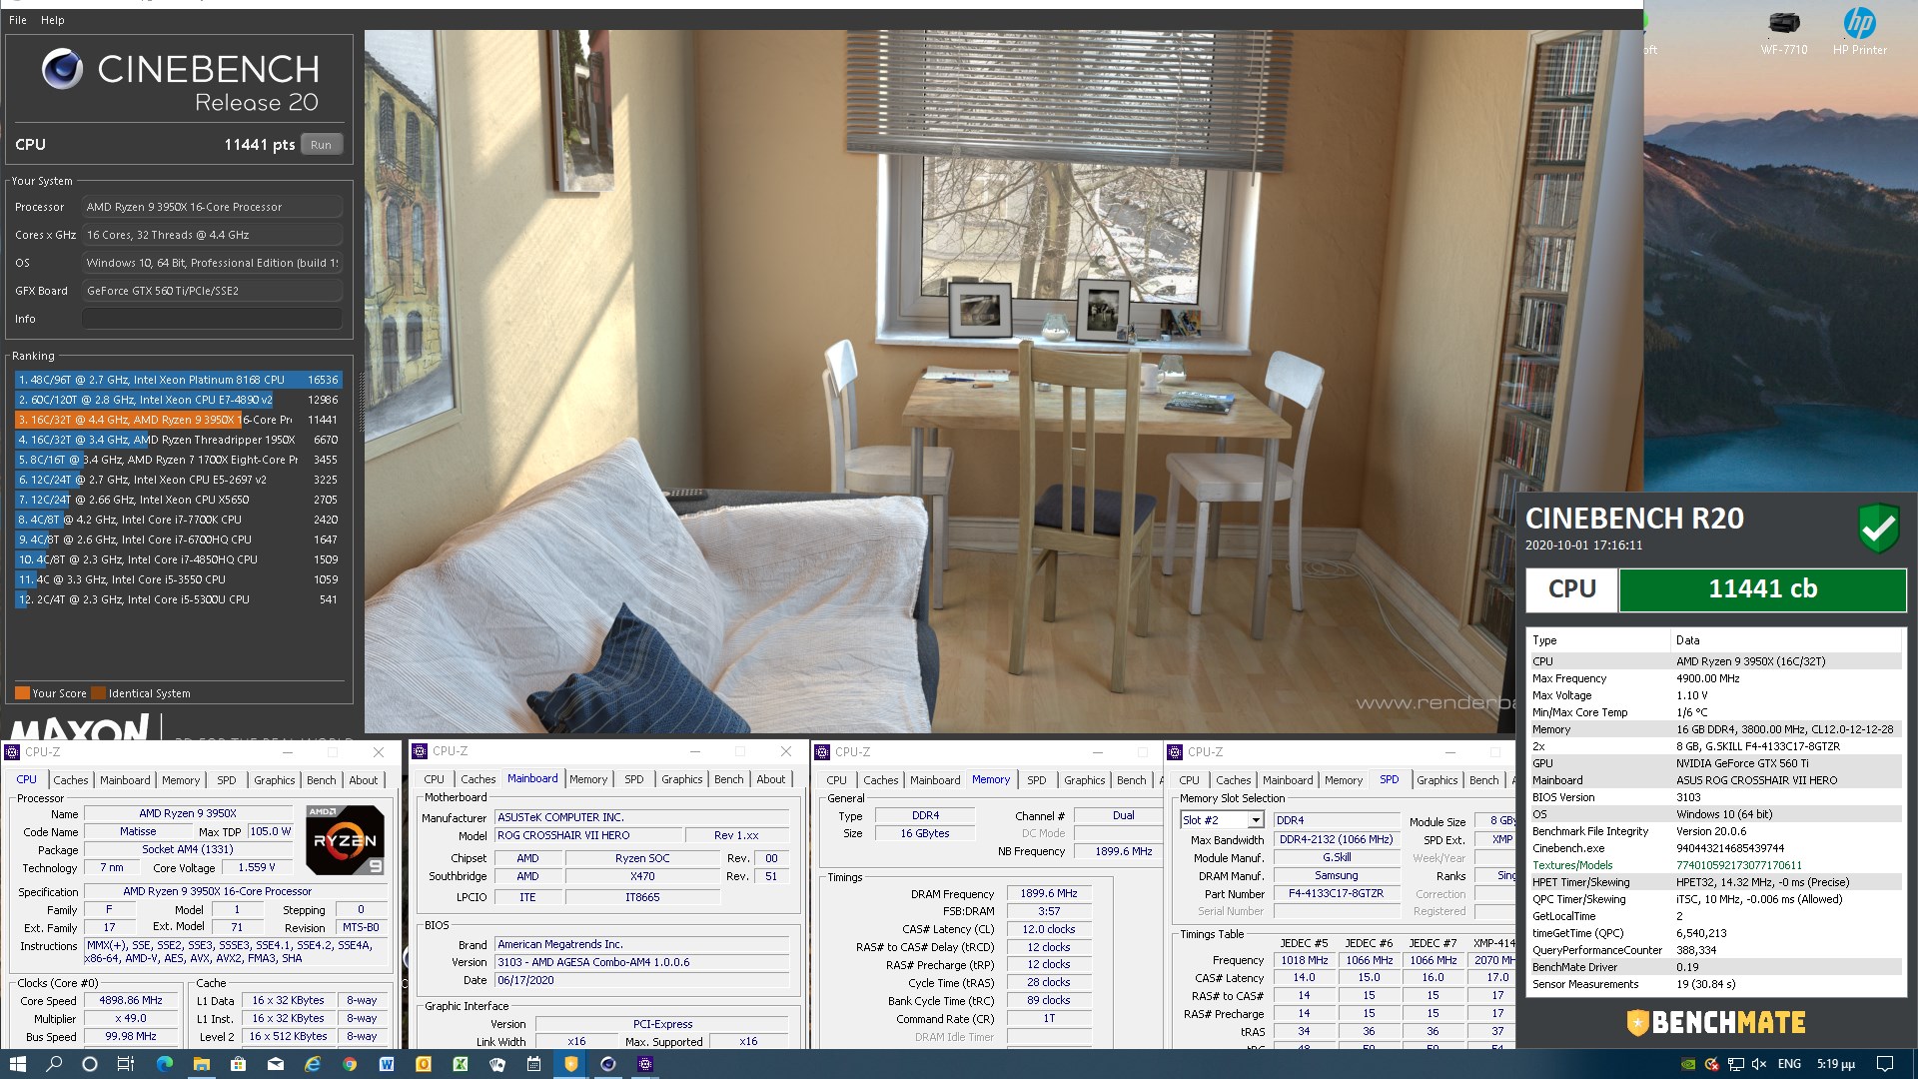Open About tab in first CPU-Z window
The height and width of the screenshot is (1079, 1918).
364,780
